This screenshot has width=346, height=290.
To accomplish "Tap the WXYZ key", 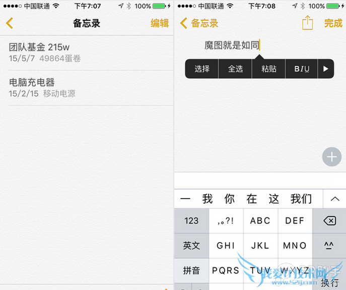I will [295, 270].
